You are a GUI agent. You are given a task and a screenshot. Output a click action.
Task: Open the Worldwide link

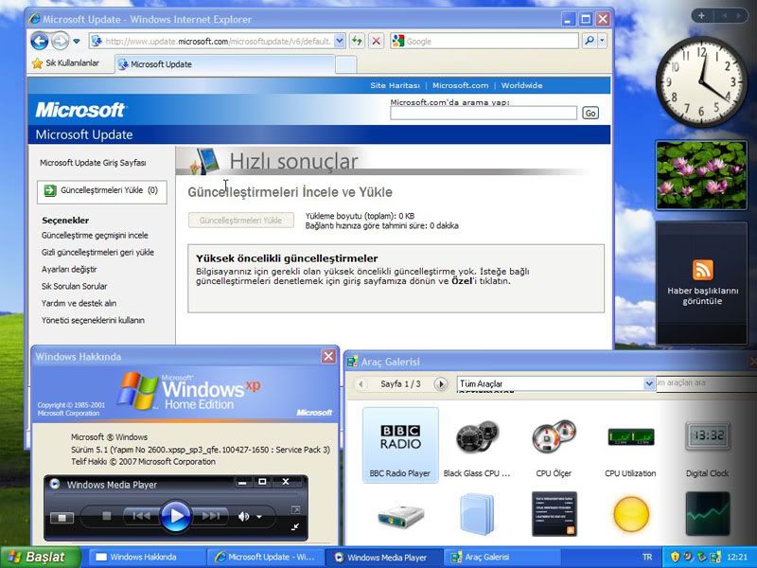521,85
